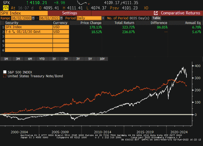Set chart range to 3Y
This screenshot has height=146, width=203.
pyautogui.click(x=78, y=59)
